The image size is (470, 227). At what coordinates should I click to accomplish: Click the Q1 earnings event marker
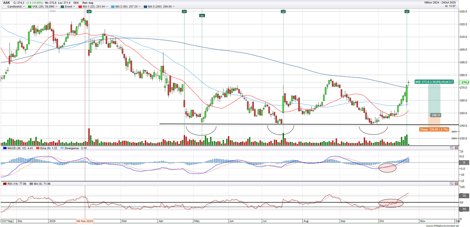coord(184,12)
